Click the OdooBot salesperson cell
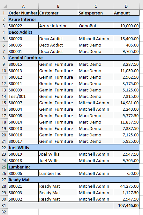Image resolution: width=143 pixels, height=215 pixels. [95, 26]
